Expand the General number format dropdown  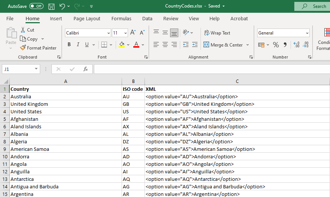pos(307,33)
